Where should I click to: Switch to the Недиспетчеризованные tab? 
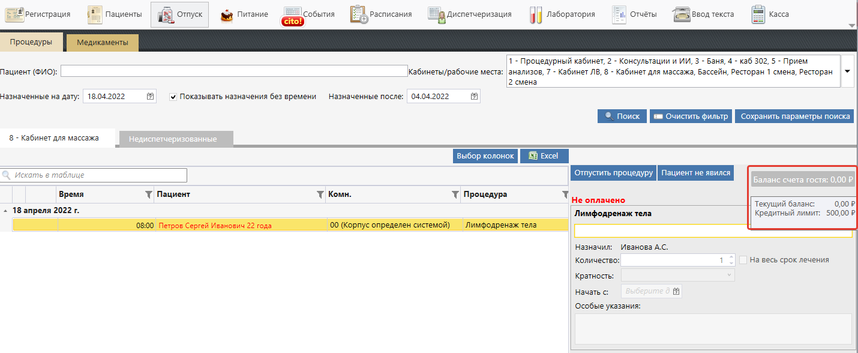[173, 139]
